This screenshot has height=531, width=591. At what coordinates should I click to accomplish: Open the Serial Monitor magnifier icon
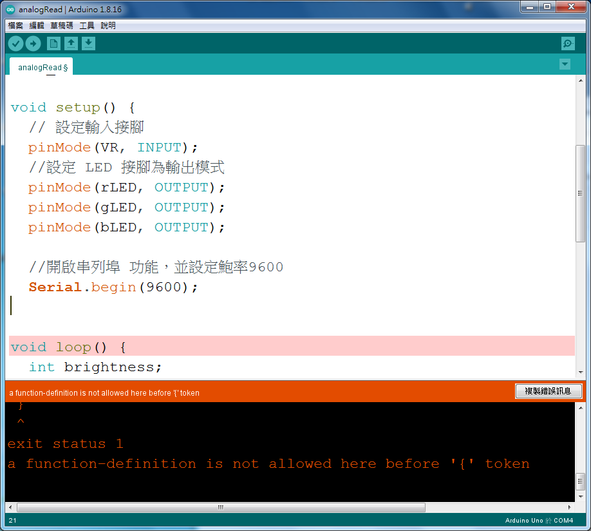[568, 44]
